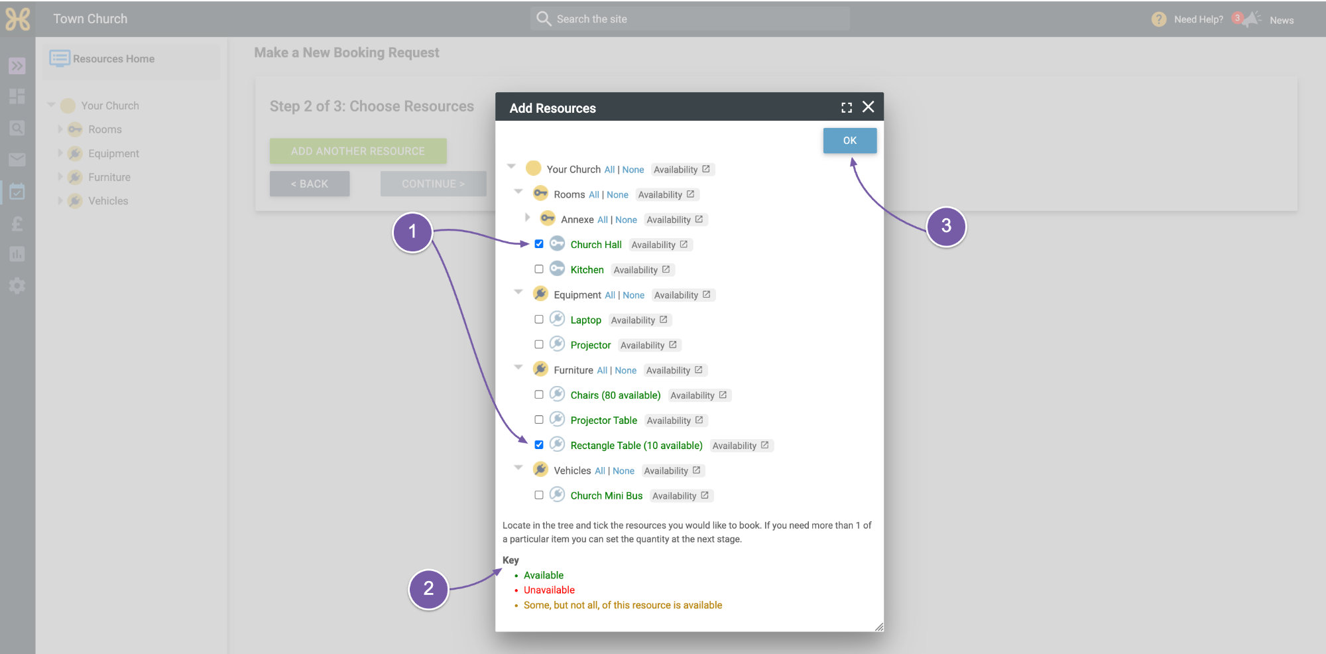Click into the Search the site field
Viewport: 1326px width, 654px height.
(690, 19)
